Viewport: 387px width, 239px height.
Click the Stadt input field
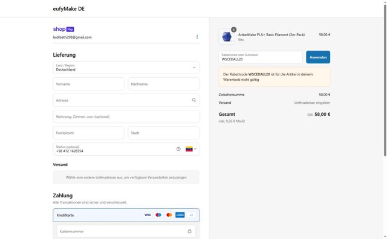coord(164,133)
